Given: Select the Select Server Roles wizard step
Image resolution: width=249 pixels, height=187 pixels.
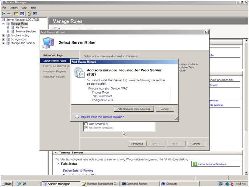Looking at the screenshot, I should tap(54, 61).
